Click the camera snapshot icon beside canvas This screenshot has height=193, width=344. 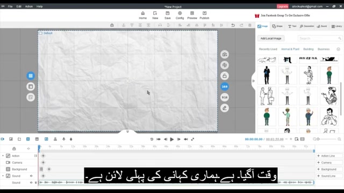tap(225, 55)
